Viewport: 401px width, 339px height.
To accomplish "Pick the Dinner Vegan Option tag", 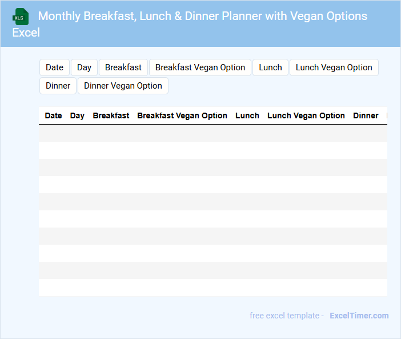I will click(x=123, y=86).
